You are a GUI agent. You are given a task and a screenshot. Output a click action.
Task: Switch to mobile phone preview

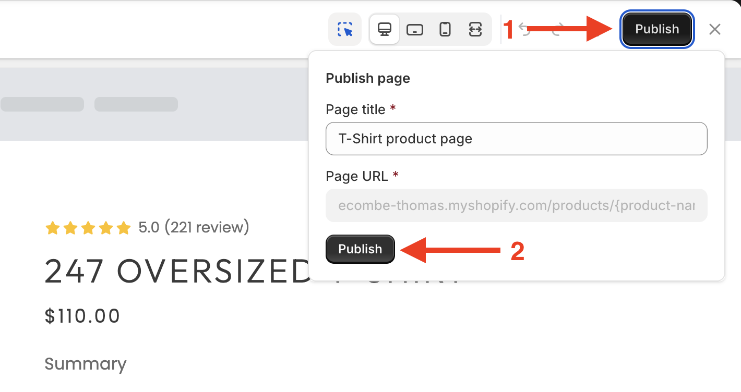[445, 29]
